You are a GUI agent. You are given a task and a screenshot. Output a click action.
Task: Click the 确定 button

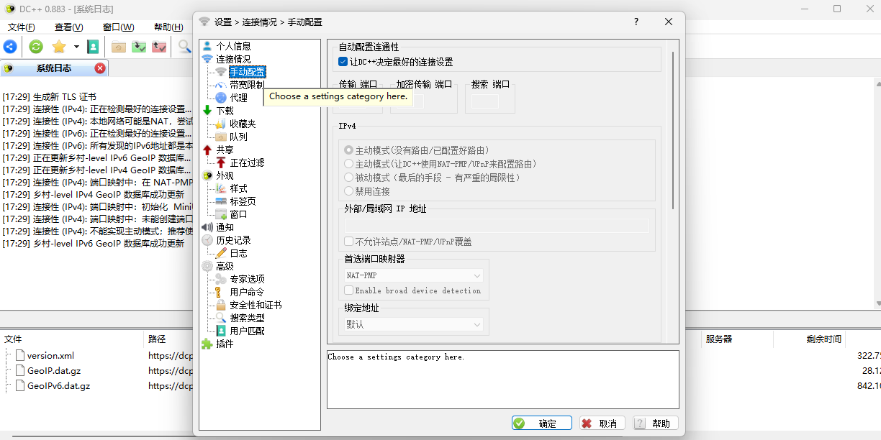click(542, 423)
